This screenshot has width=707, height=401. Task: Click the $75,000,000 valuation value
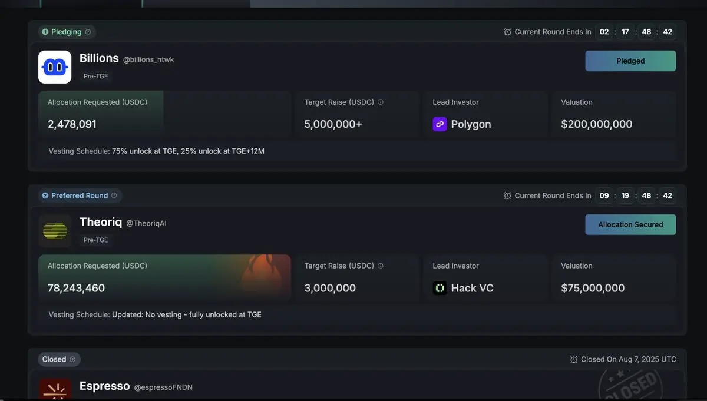593,288
